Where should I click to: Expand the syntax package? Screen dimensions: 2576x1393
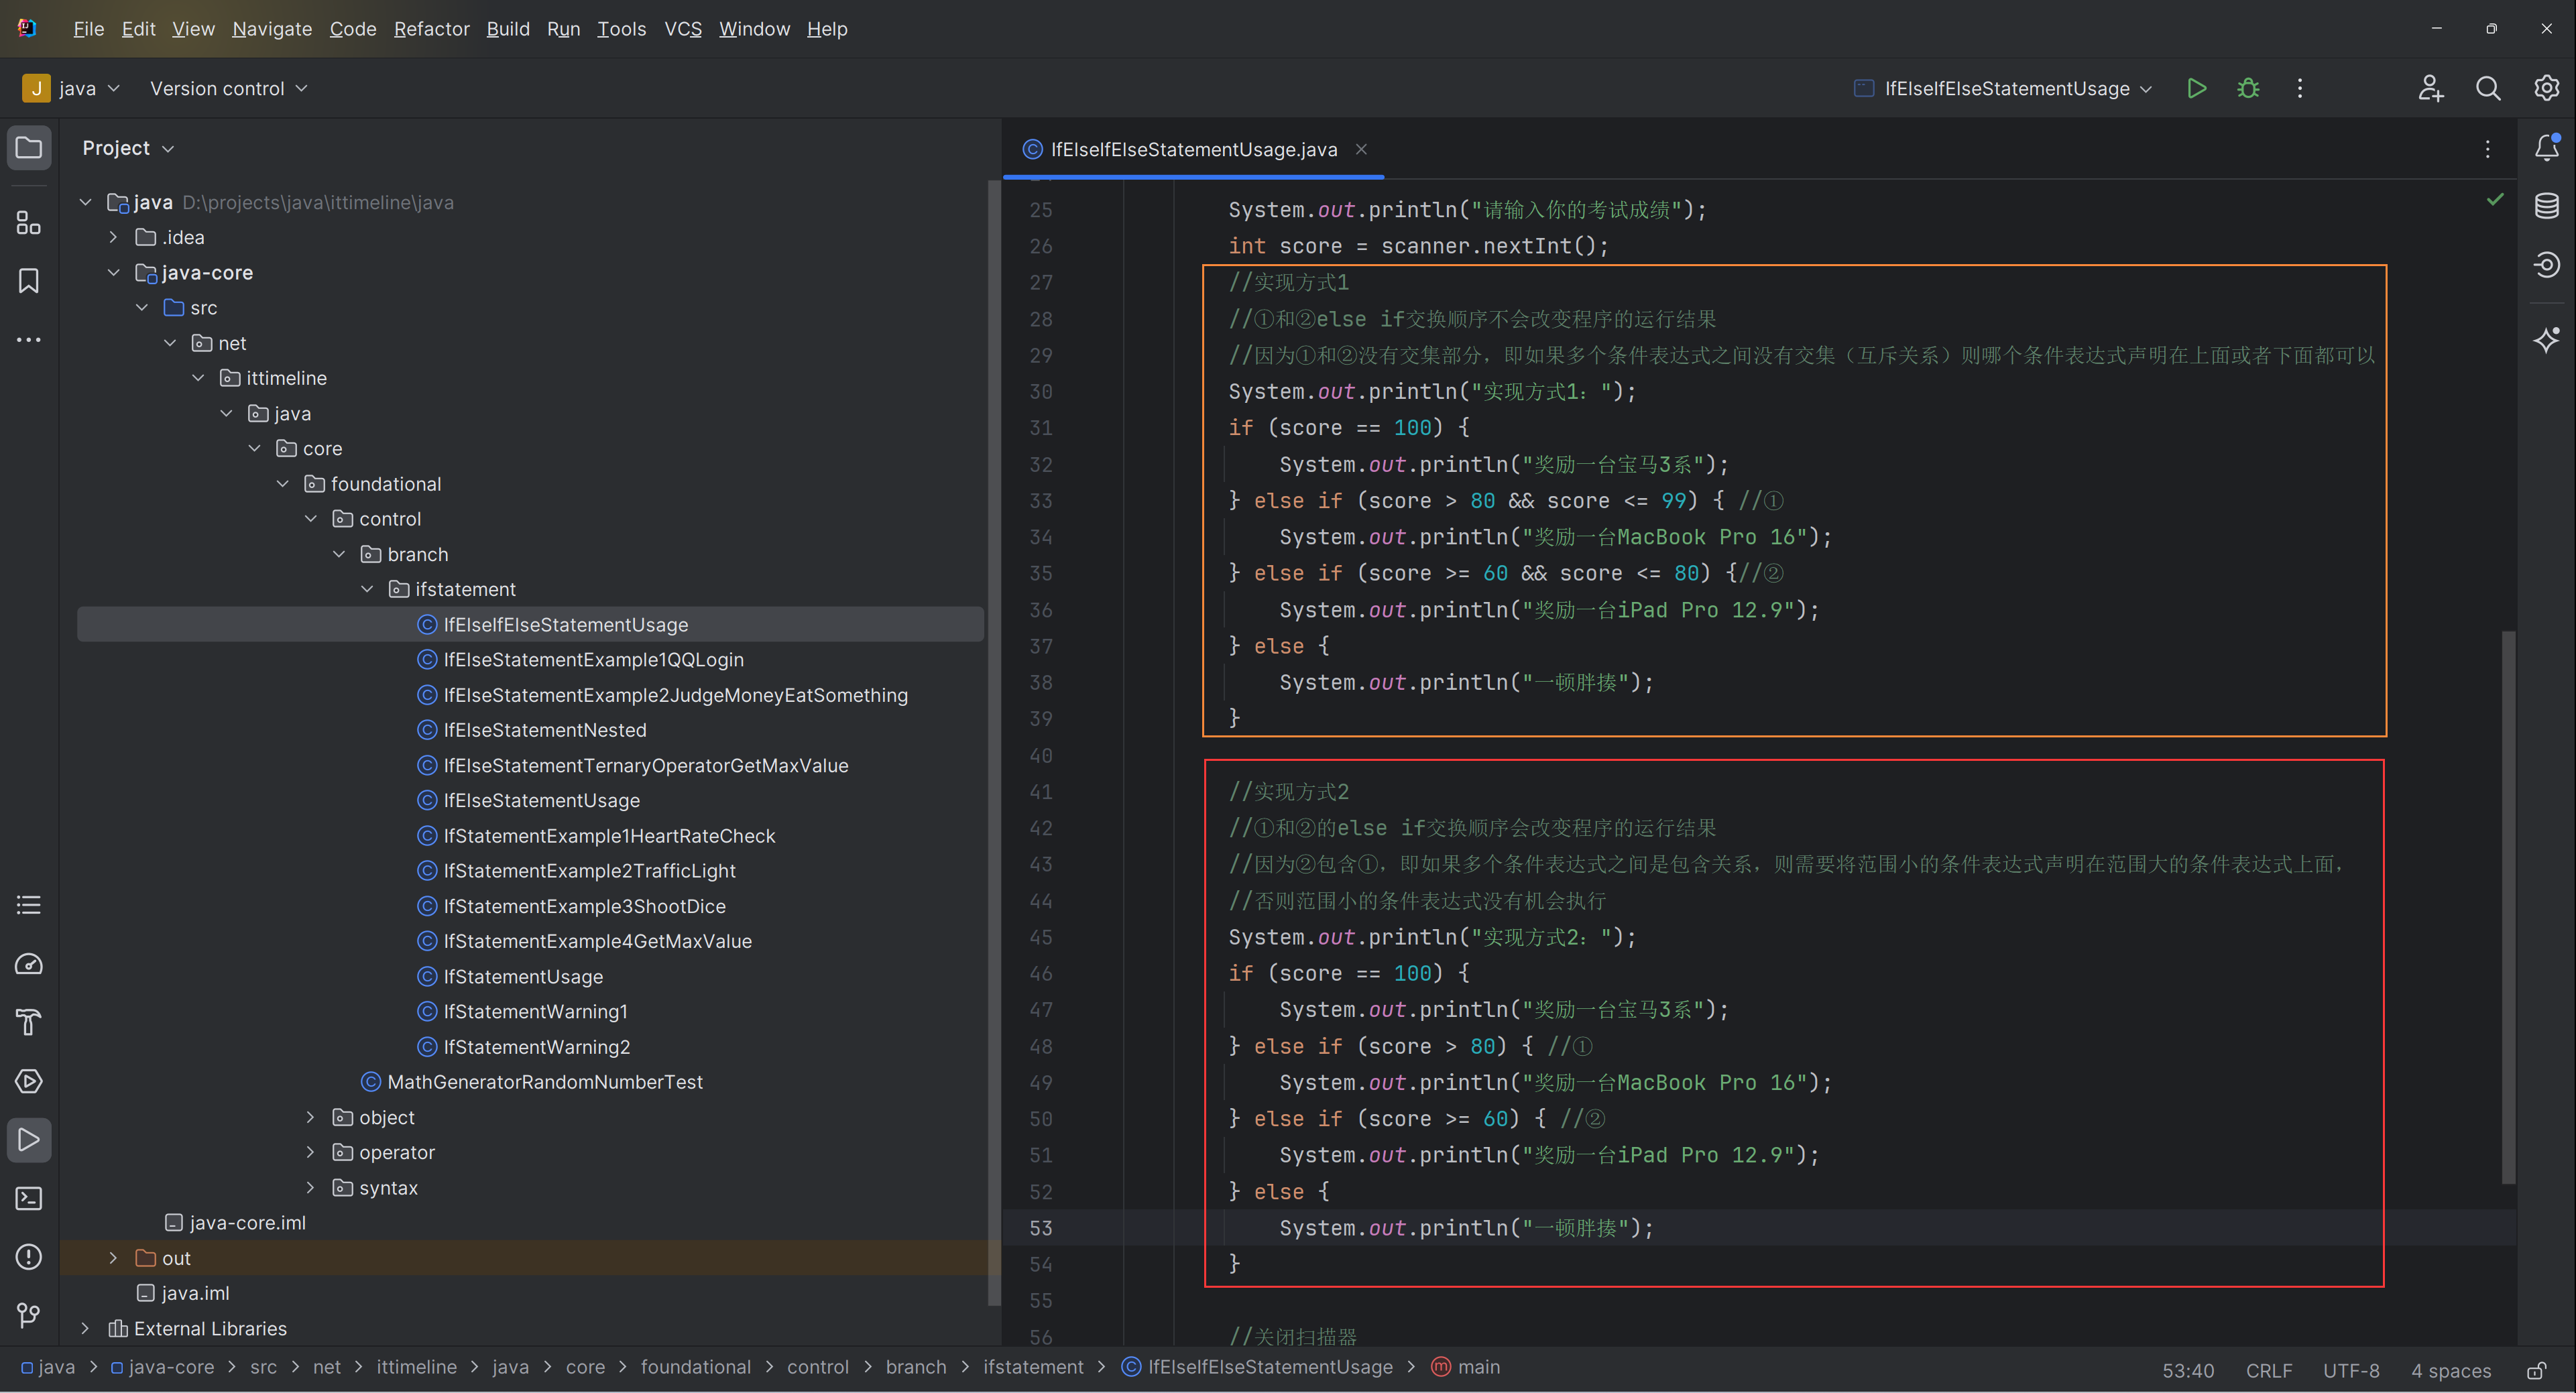point(310,1187)
